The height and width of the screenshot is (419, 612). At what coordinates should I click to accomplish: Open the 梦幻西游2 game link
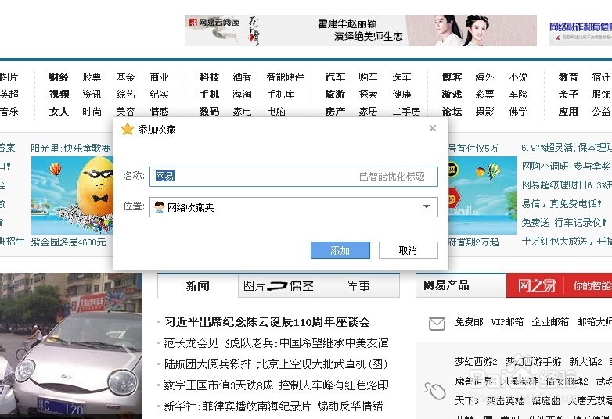[476, 362]
